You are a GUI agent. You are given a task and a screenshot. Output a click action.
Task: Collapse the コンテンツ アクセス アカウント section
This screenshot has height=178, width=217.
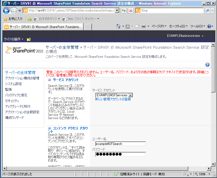click(x=49, y=128)
